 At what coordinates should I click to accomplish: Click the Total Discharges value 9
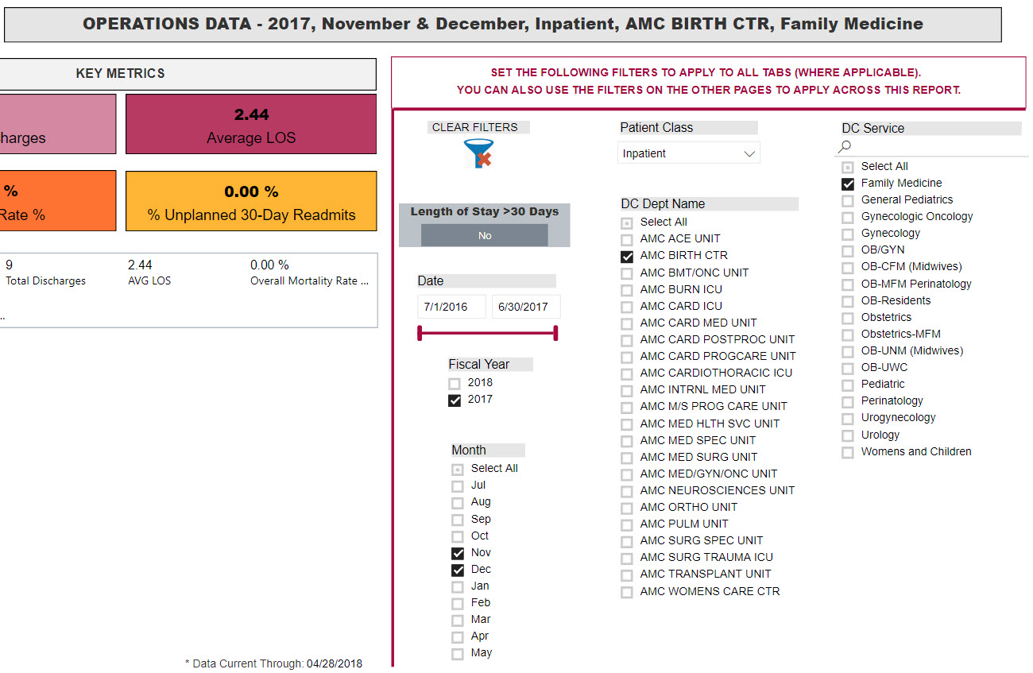(9, 265)
